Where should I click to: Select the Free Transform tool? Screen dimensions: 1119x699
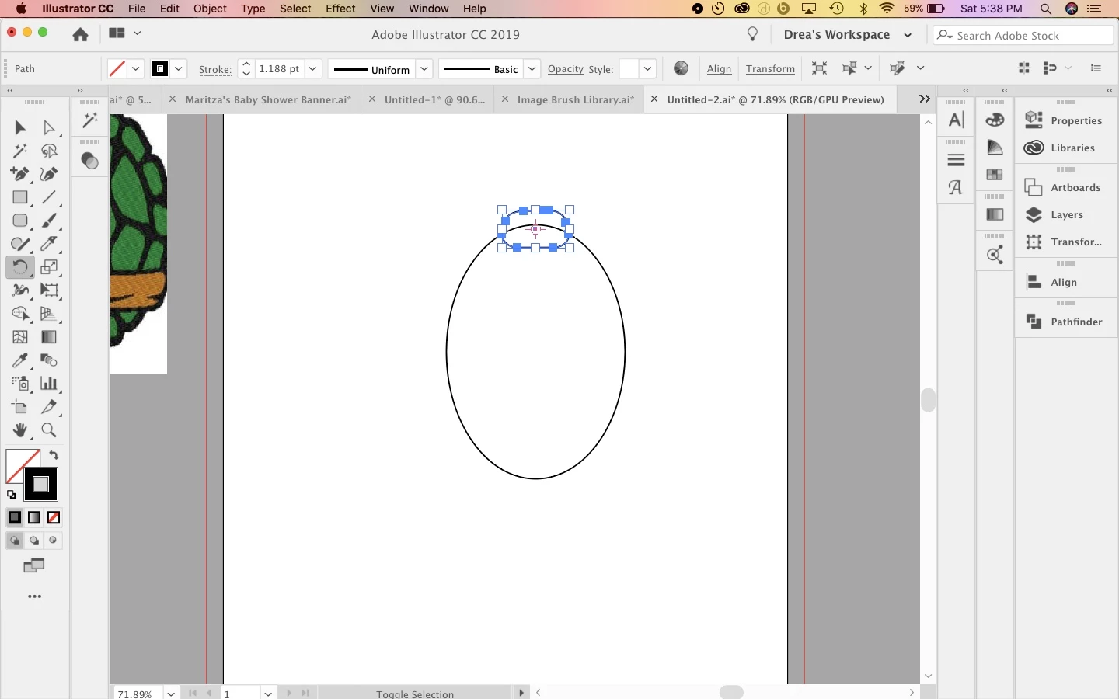coord(49,290)
